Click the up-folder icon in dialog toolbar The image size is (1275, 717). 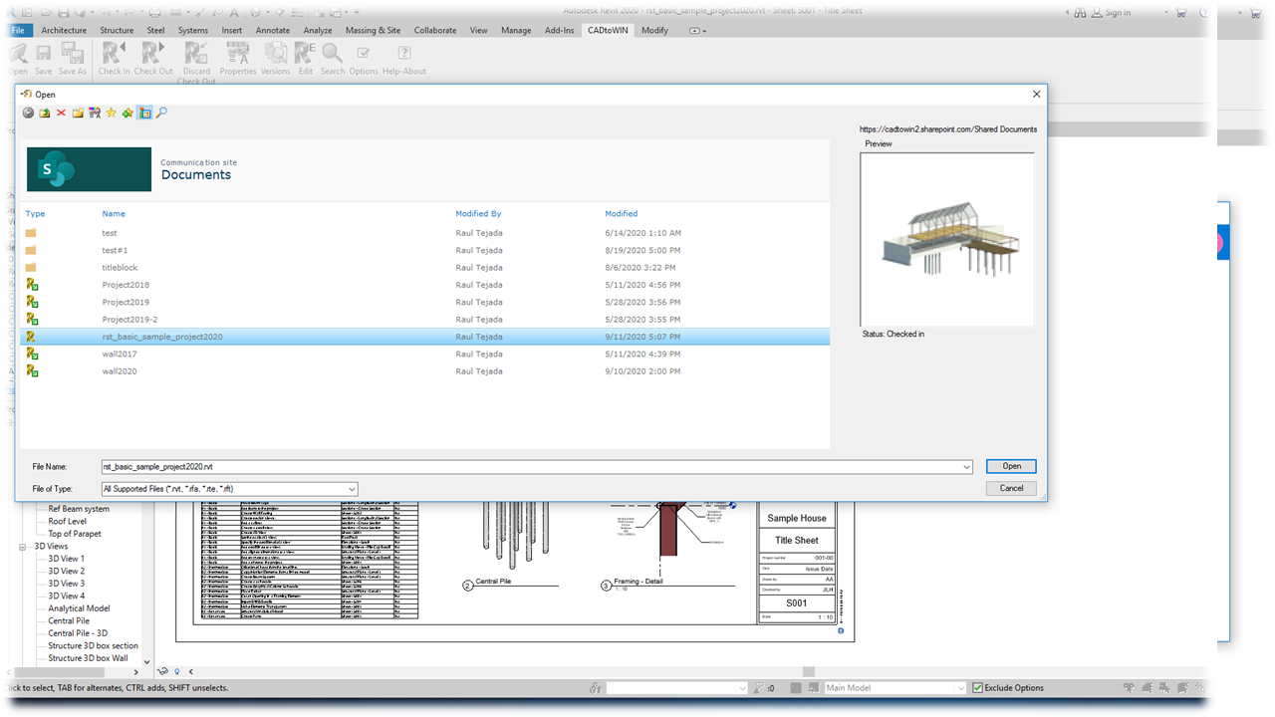[44, 114]
